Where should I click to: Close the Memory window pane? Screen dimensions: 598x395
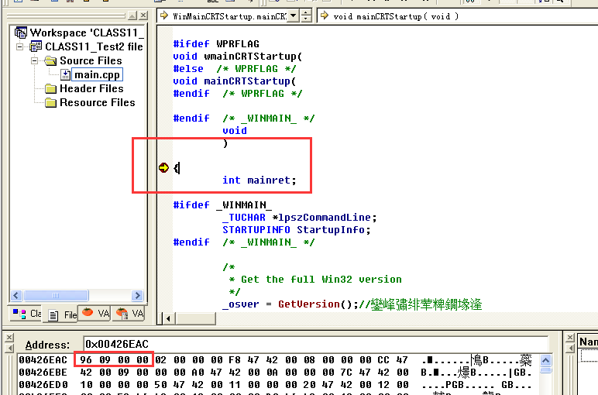[9, 337]
